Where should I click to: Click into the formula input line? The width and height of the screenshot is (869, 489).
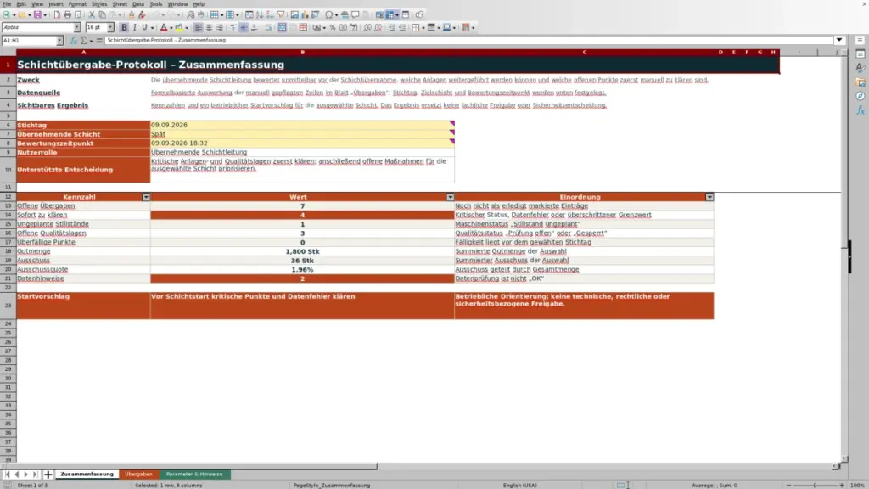(468, 41)
